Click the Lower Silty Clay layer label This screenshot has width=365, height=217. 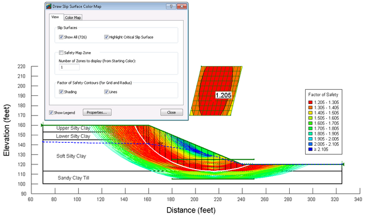(73, 136)
